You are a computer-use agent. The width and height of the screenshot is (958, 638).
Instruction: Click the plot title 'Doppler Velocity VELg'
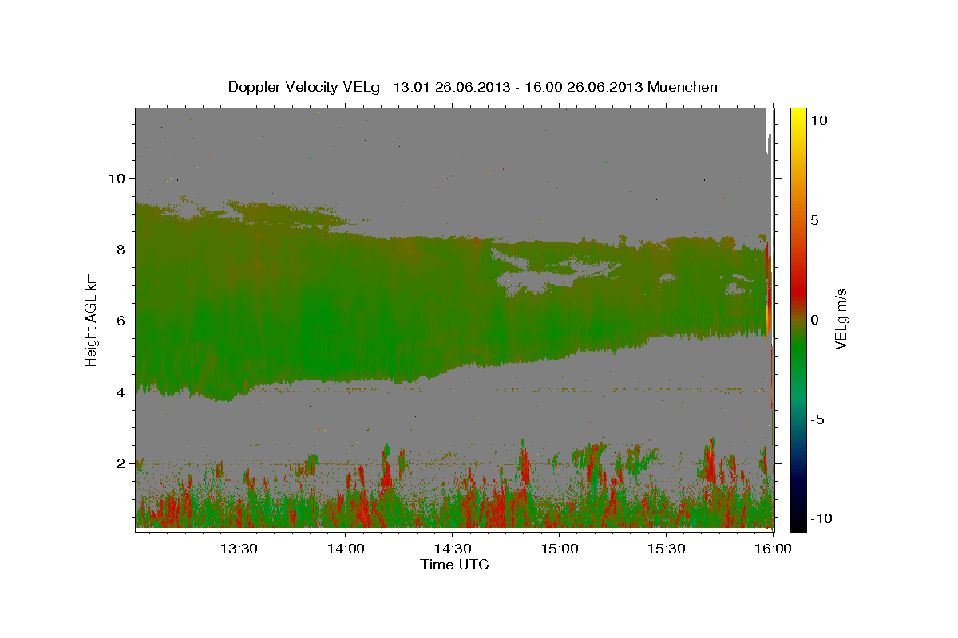tap(304, 87)
